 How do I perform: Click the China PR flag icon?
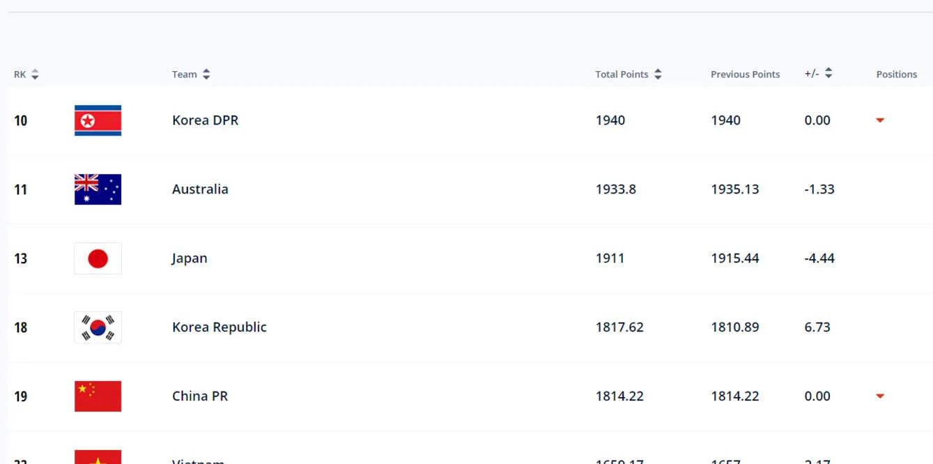[x=98, y=396]
